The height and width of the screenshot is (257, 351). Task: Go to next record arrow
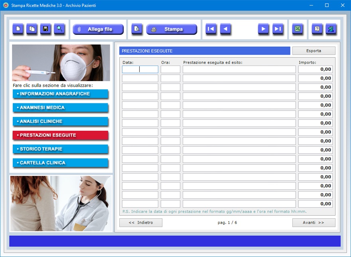point(263,29)
